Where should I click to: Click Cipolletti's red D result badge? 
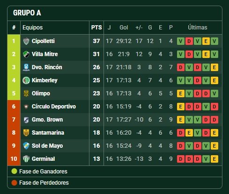click(x=189, y=41)
